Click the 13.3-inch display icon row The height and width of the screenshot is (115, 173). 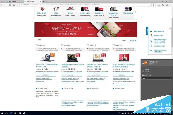[42, 89]
